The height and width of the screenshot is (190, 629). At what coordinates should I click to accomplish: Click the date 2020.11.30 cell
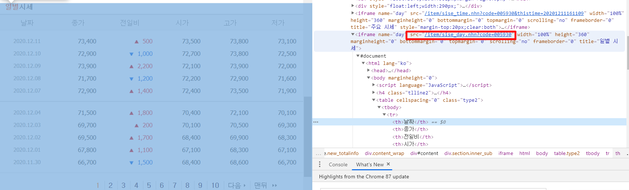pyautogui.click(x=27, y=162)
